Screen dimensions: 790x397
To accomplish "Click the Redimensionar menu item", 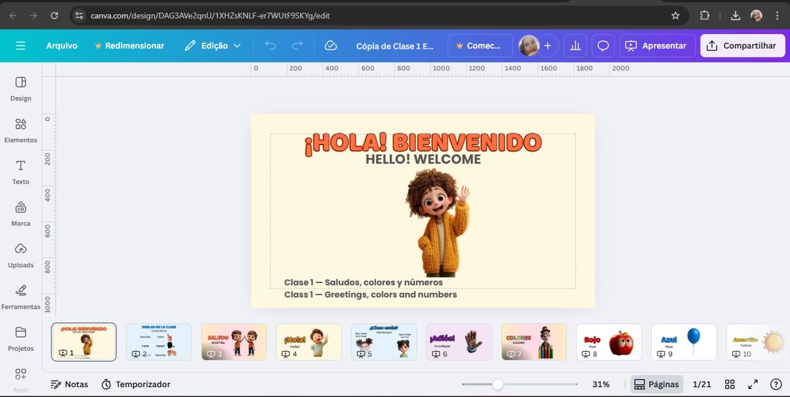I will 129,46.
